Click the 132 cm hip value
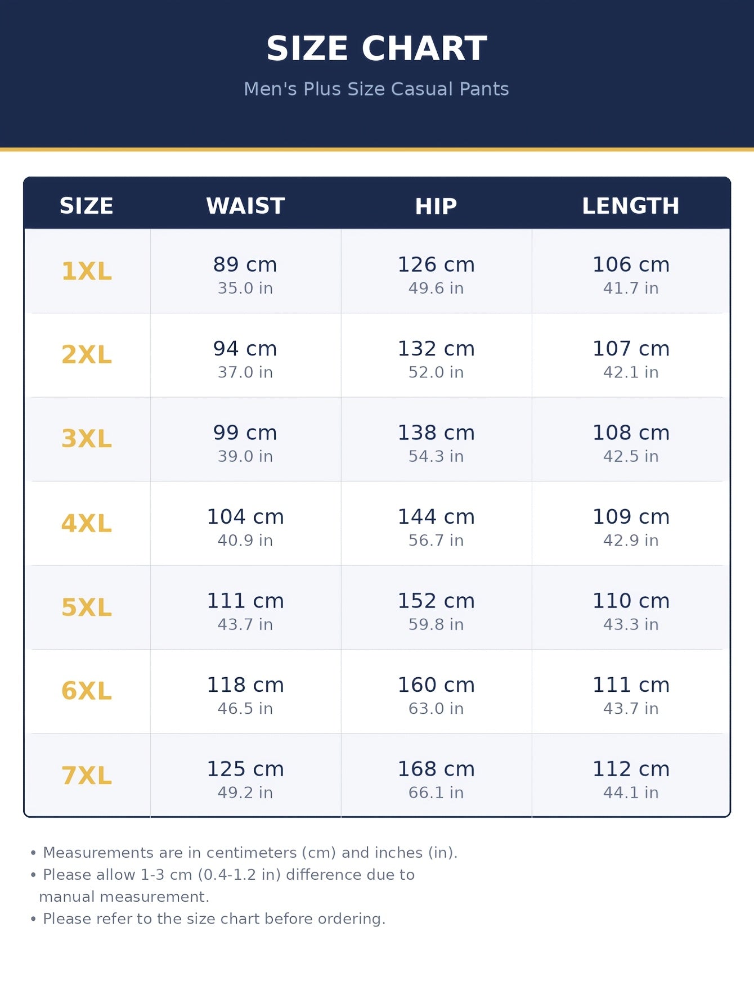Screen dimensions: 754x1004 pyautogui.click(x=436, y=349)
